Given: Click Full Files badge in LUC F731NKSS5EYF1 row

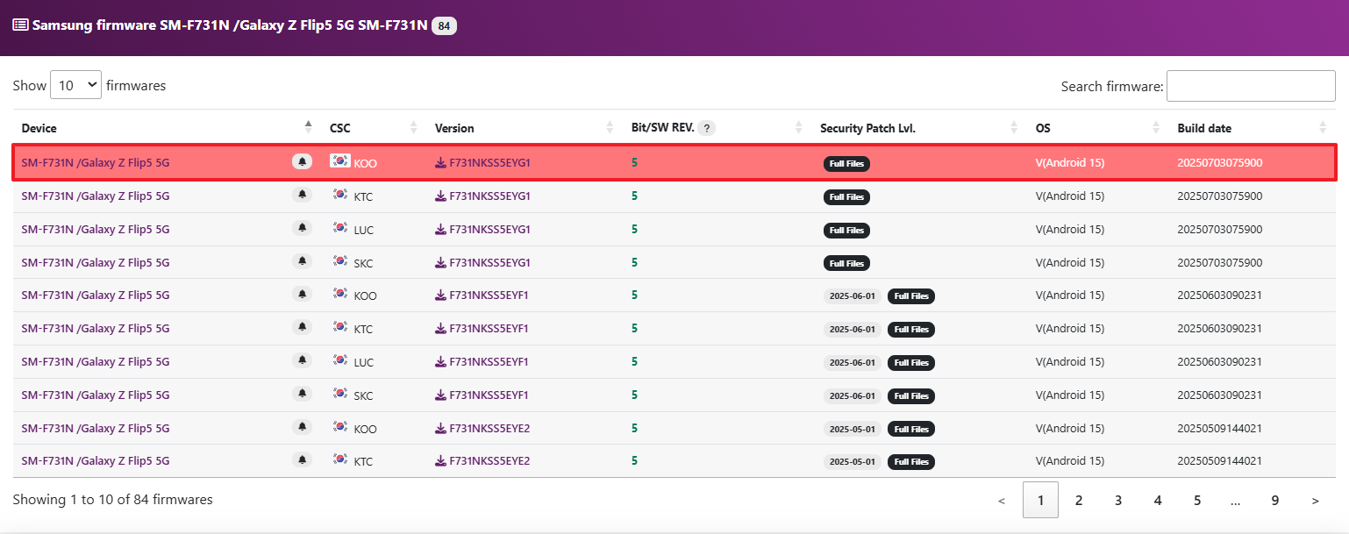Looking at the screenshot, I should coord(911,362).
